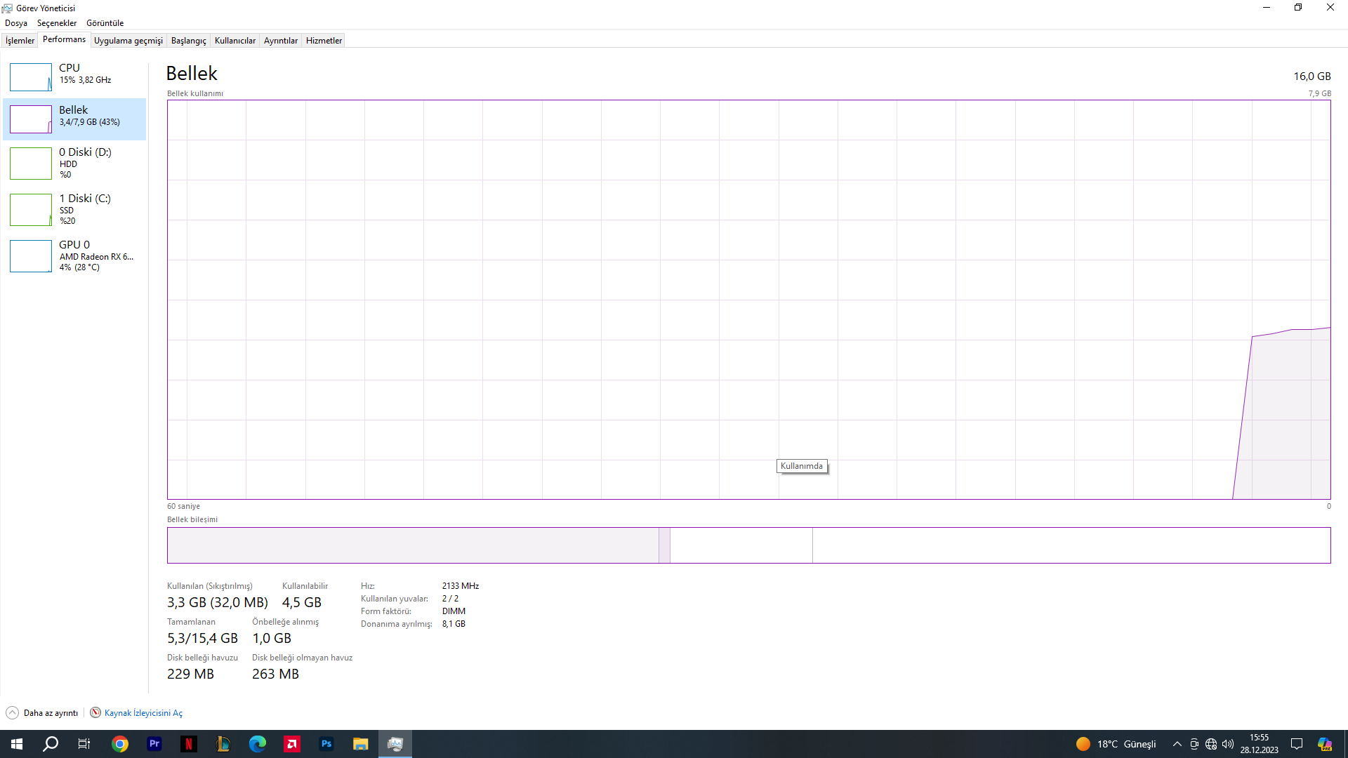Collapse view with Daha az ayrıntı chevron
This screenshot has width=1348, height=758.
point(13,713)
